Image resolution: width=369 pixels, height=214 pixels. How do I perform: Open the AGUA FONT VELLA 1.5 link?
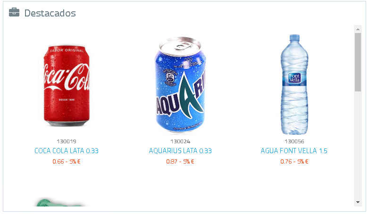tap(294, 151)
